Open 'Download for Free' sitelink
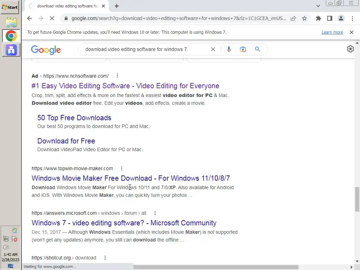Image resolution: width=360 pixels, height=270 pixels. (66, 141)
